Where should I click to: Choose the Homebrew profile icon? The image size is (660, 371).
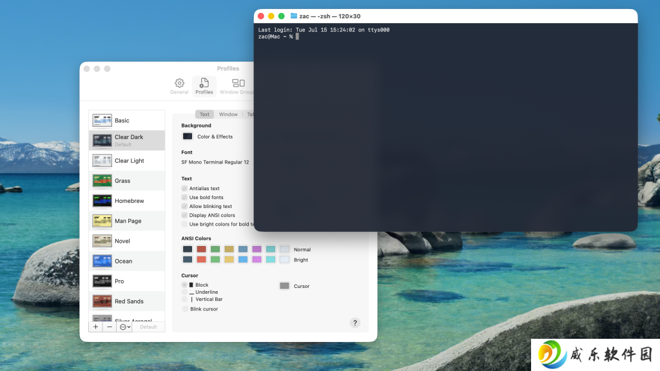coord(102,201)
